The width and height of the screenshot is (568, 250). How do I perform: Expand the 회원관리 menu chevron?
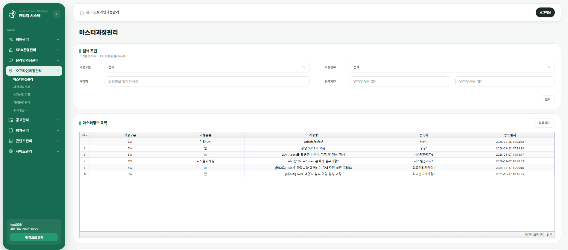tap(58, 40)
